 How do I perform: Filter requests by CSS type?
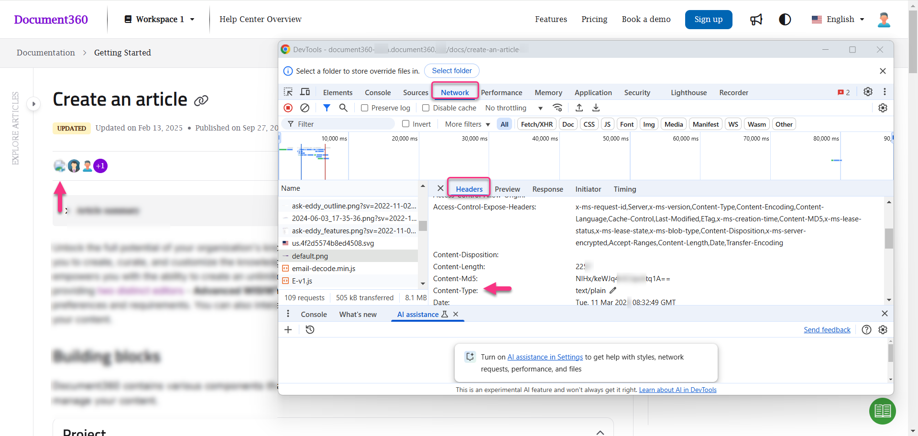click(x=589, y=124)
